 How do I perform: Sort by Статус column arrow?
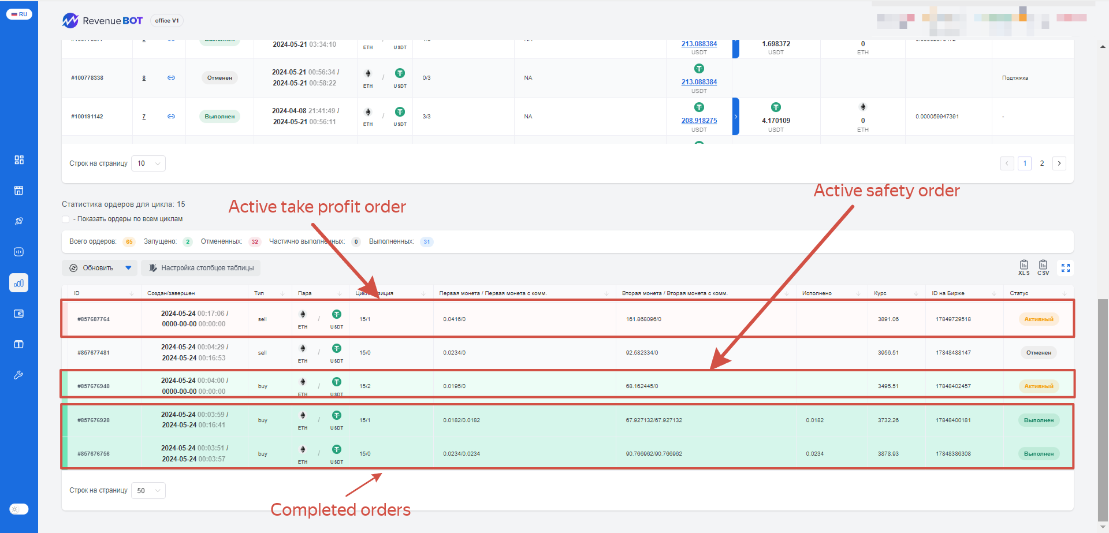[x=1065, y=293]
